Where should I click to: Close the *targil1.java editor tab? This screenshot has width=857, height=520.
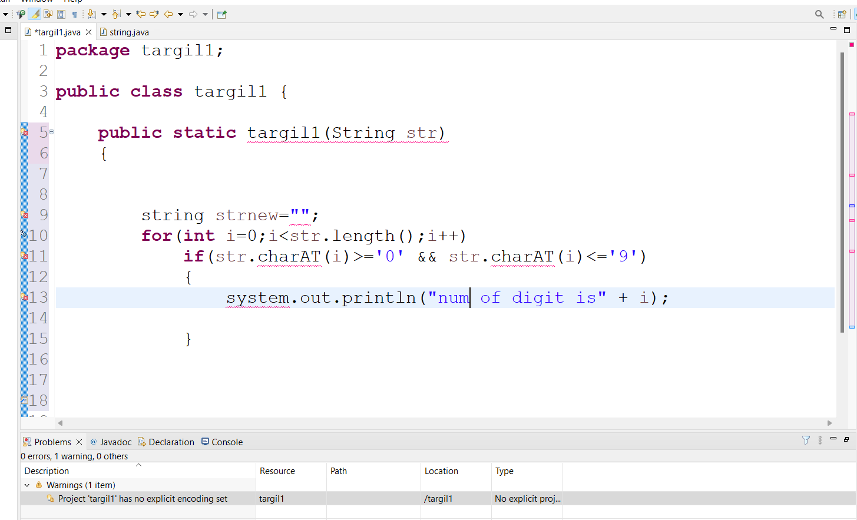click(89, 32)
